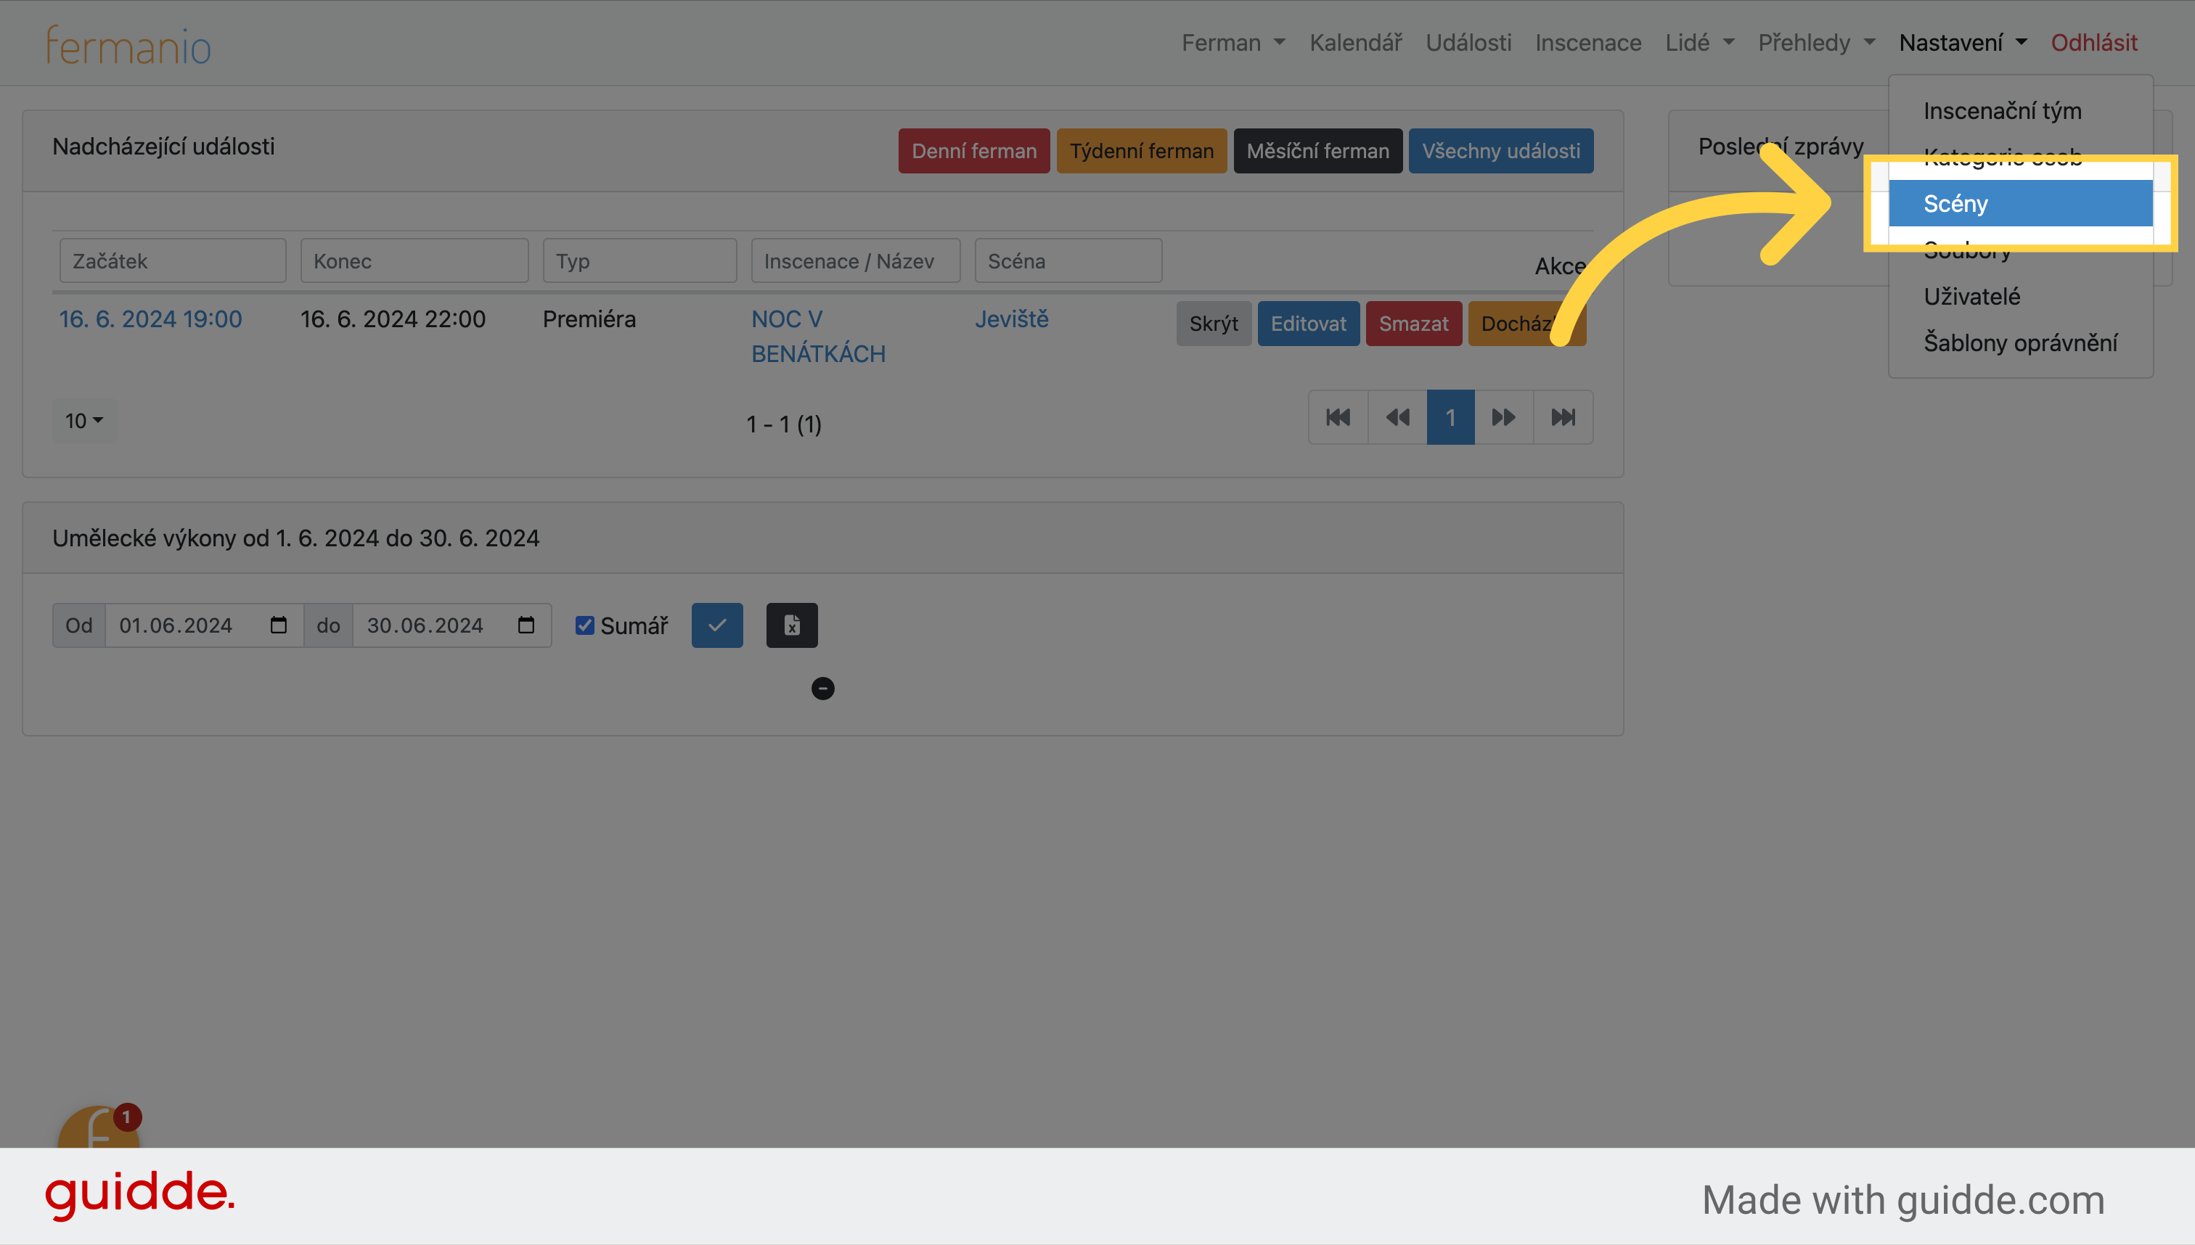Open Kalendář in the navigation bar

[1355, 43]
